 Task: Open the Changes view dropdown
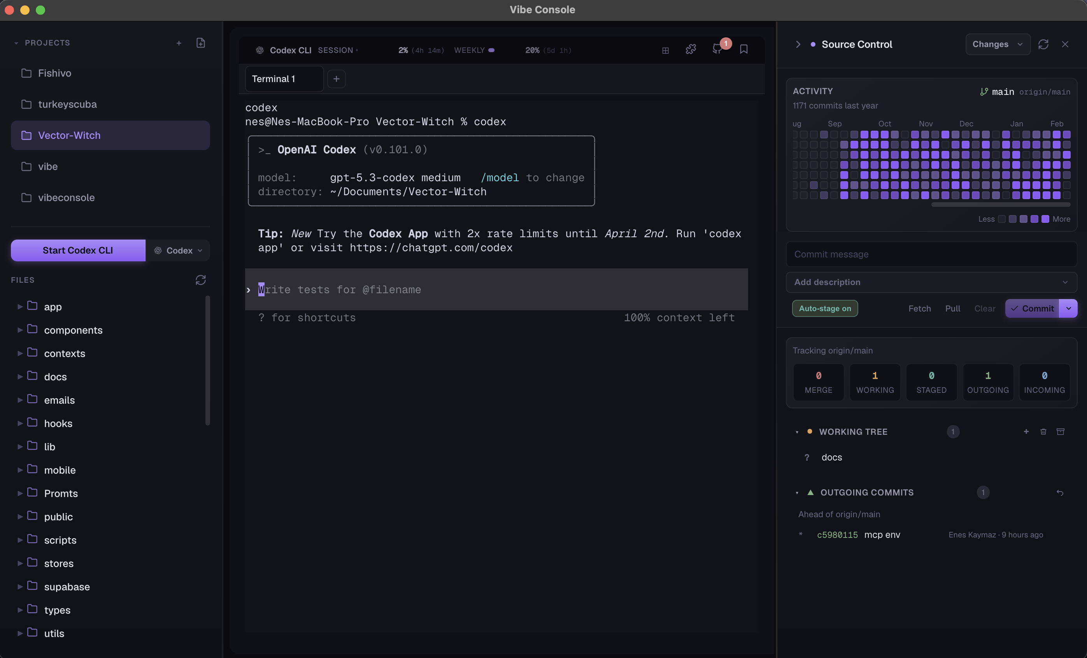tap(998, 44)
